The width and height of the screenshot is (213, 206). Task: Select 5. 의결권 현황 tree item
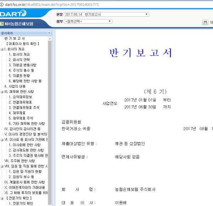tap(19, 76)
